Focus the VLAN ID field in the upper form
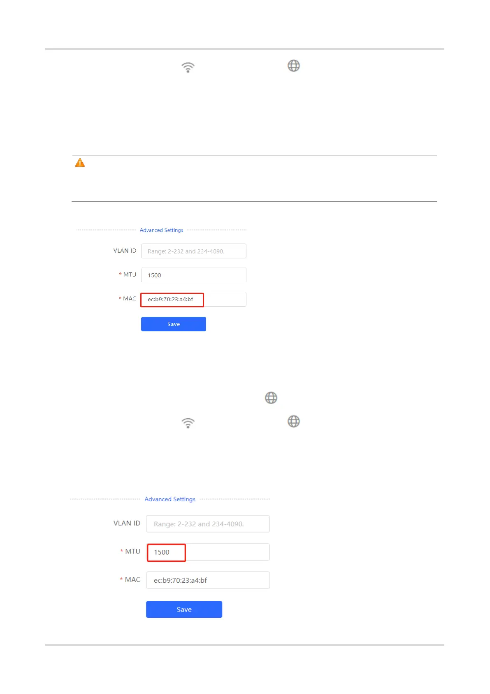Viewport: 490px width, 694px height. (193, 251)
